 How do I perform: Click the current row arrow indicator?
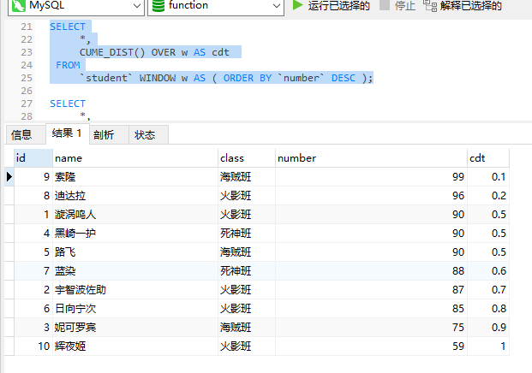(9, 177)
